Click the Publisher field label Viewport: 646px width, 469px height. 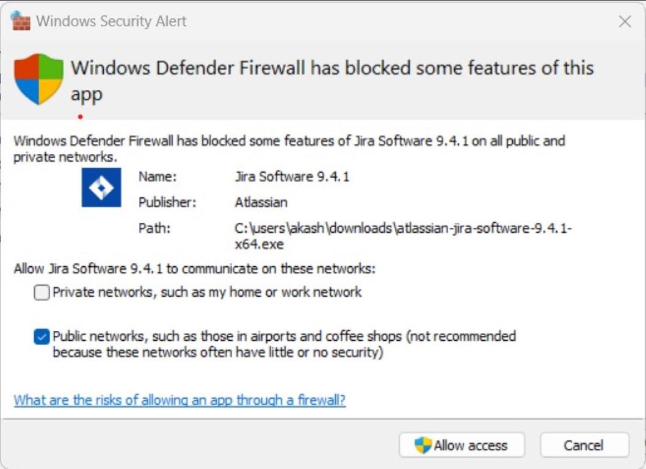click(167, 202)
